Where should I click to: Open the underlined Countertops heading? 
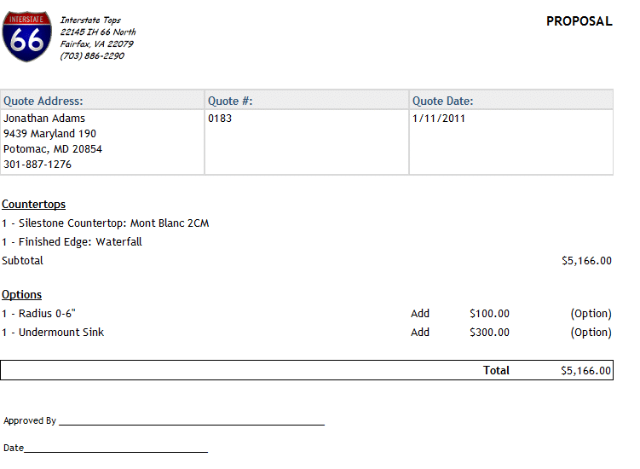[x=33, y=204]
